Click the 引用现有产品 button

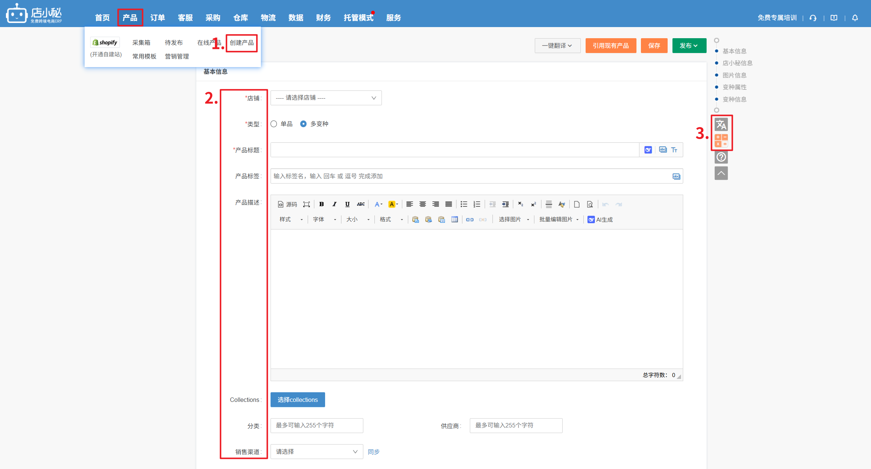pyautogui.click(x=610, y=46)
